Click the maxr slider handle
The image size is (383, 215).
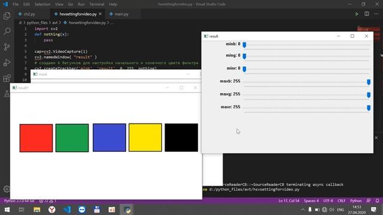click(x=369, y=107)
